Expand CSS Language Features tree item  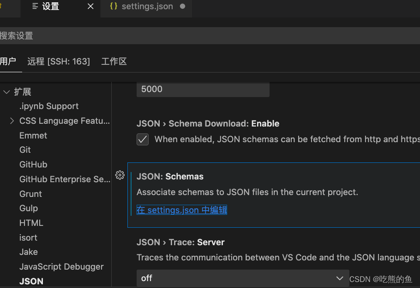click(12, 121)
